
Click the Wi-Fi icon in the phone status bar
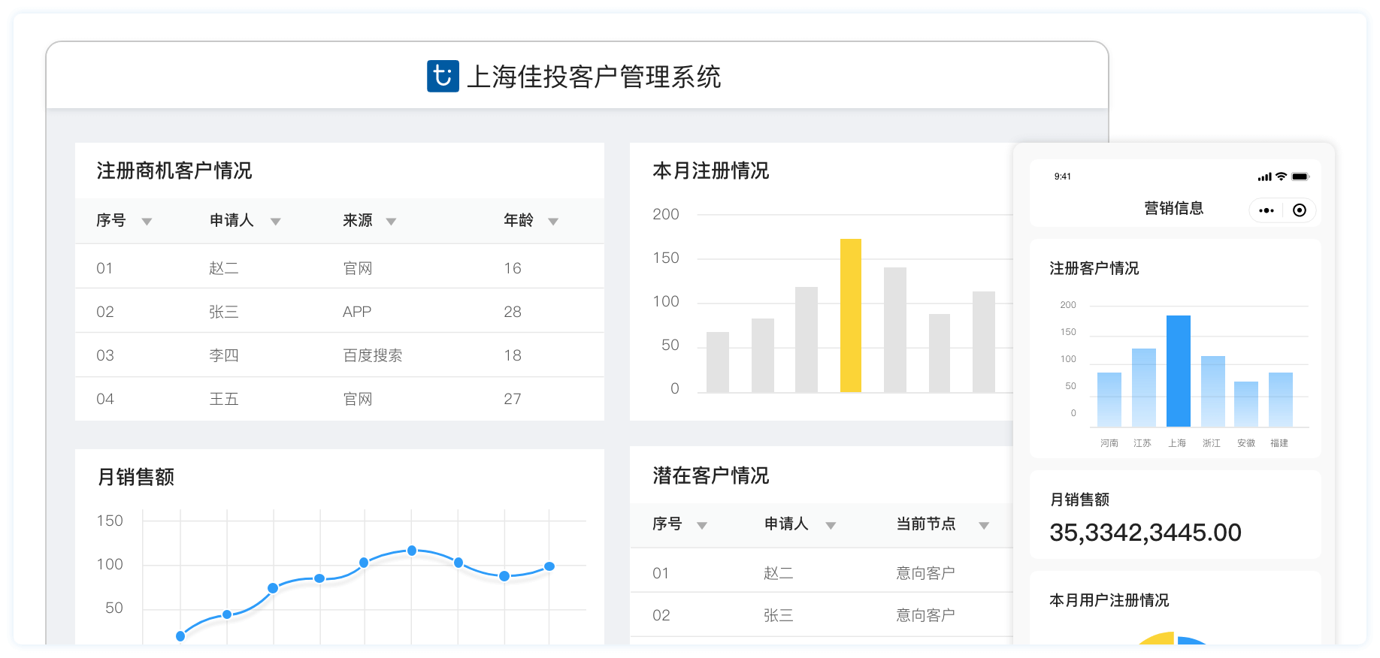1282,177
